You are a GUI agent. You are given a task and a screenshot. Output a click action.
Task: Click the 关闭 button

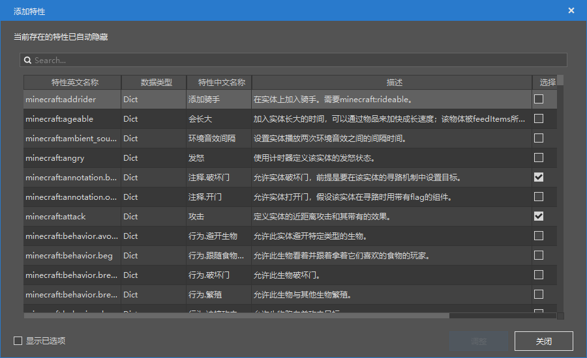pyautogui.click(x=543, y=341)
